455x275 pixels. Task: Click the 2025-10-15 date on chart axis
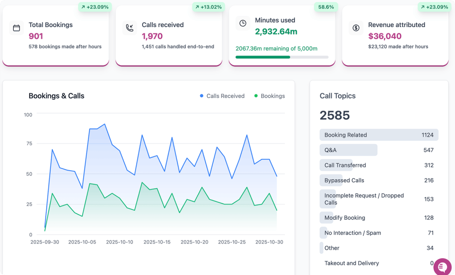157,242
